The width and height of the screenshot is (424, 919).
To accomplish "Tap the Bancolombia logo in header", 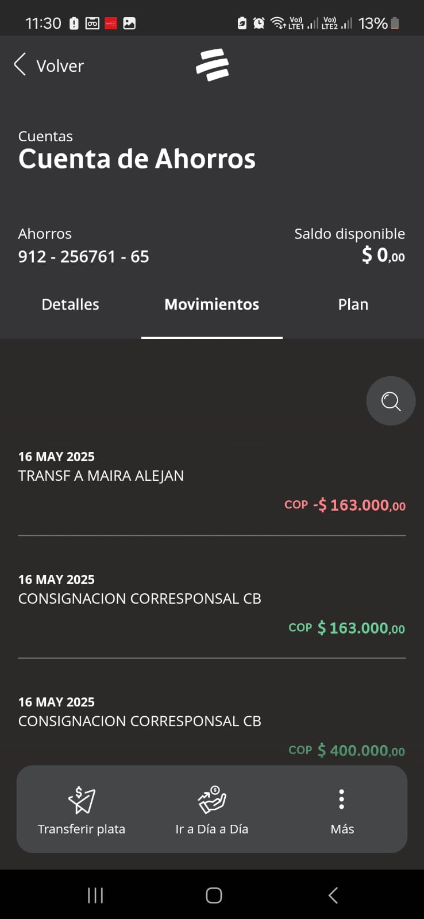I will coord(212,64).
